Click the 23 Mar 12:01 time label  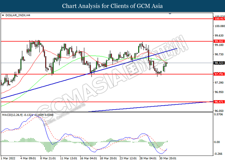tap(128, 158)
